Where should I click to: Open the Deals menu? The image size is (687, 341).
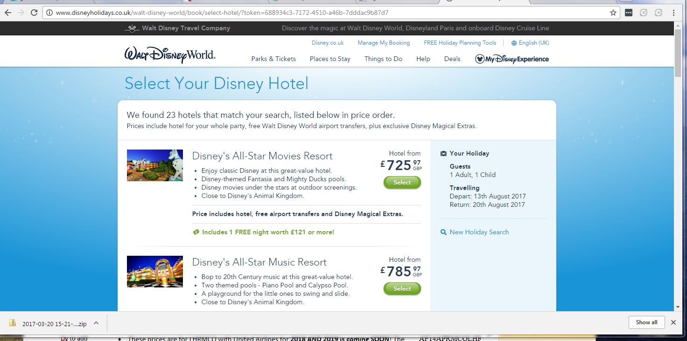click(x=452, y=59)
